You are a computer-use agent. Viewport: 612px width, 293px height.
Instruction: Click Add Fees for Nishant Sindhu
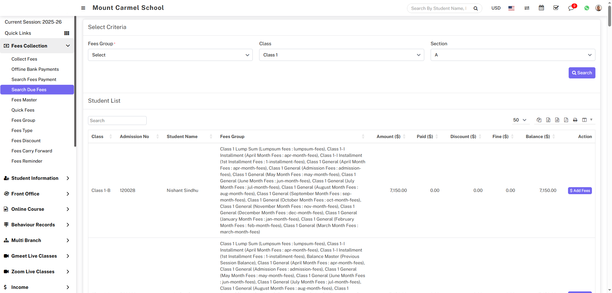(579, 191)
